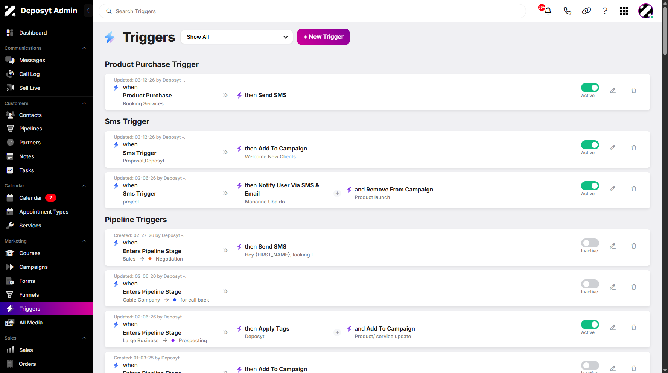Open the apps grid icon

point(624,11)
